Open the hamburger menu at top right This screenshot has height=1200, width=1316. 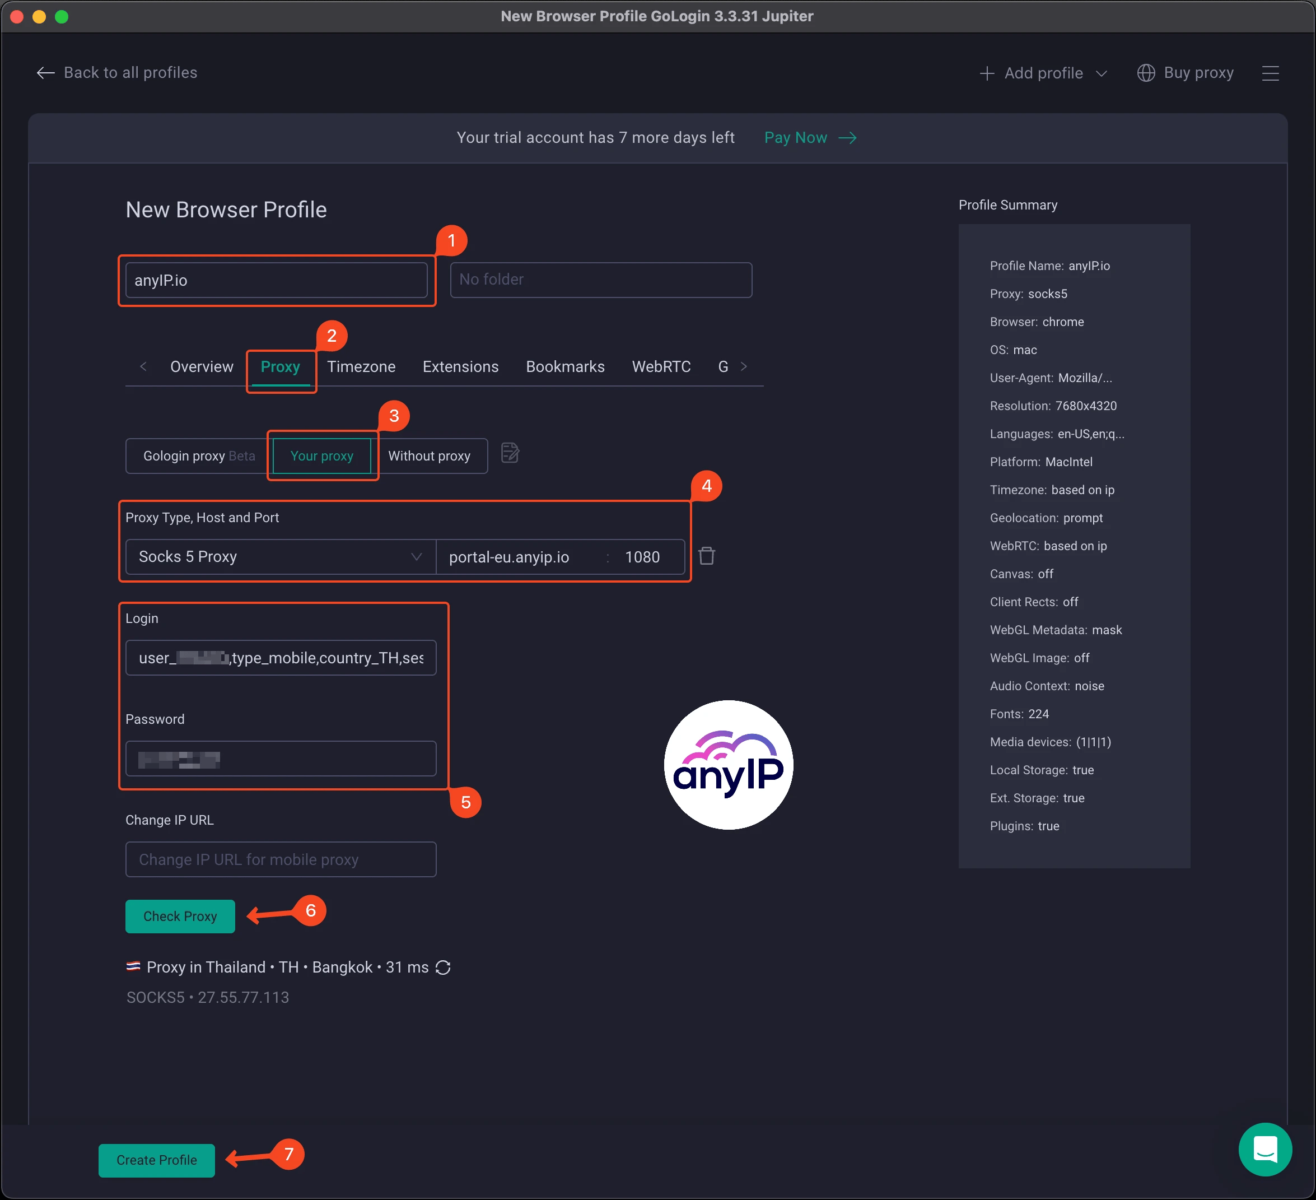coord(1271,73)
